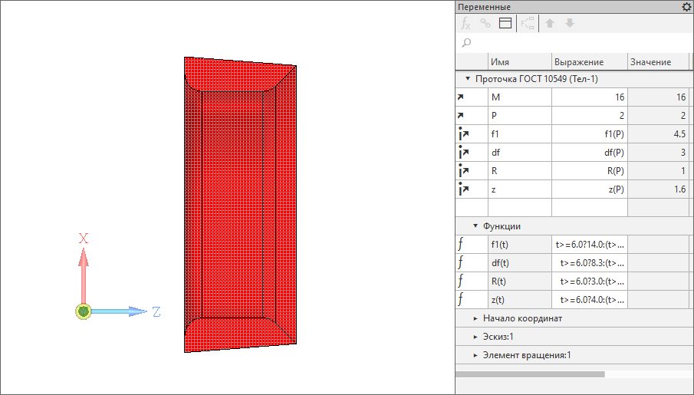Expand the Элемент вращения:1 node

(x=475, y=355)
